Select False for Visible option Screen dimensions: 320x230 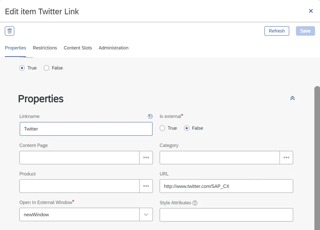click(46, 68)
